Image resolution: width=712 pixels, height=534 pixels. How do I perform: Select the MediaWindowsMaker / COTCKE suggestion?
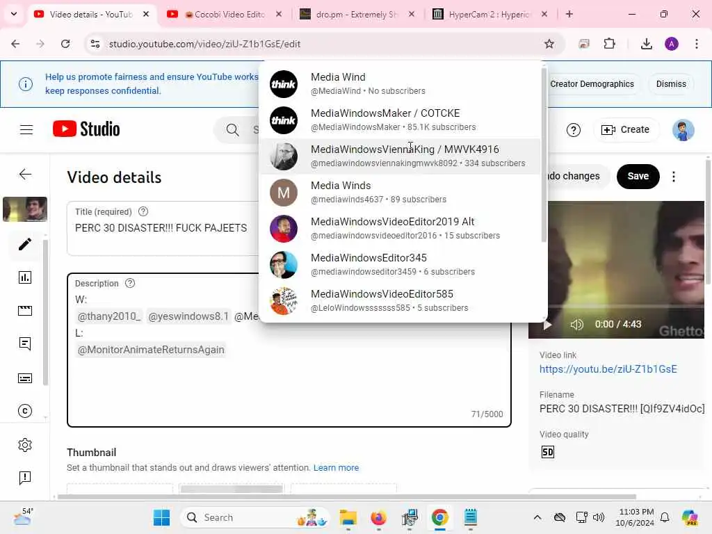tap(400, 120)
